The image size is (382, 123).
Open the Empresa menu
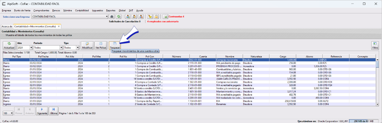coord(6,10)
